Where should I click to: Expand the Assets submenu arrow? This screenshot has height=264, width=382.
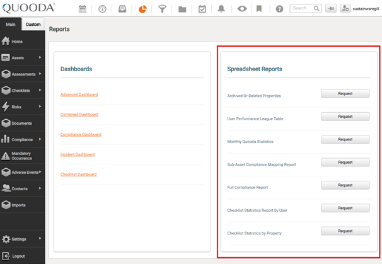pyautogui.click(x=40, y=57)
